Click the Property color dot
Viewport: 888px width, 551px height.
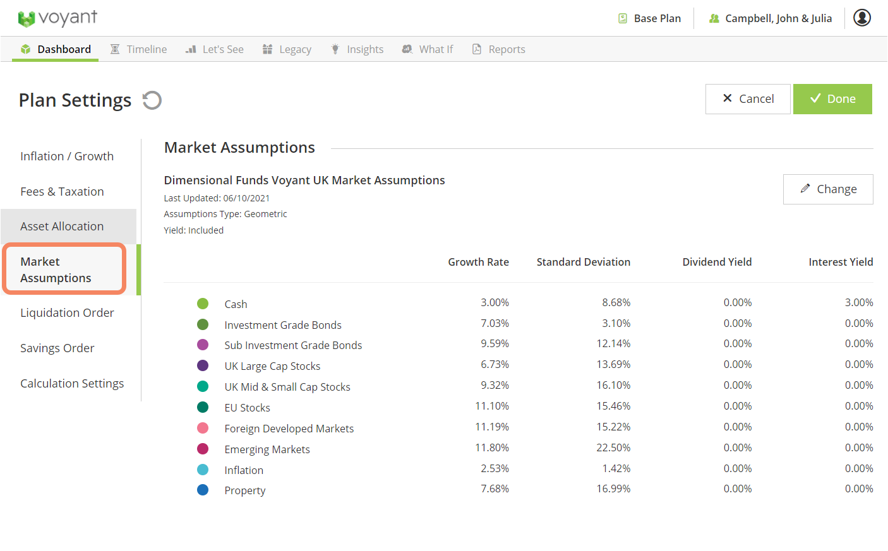(203, 490)
